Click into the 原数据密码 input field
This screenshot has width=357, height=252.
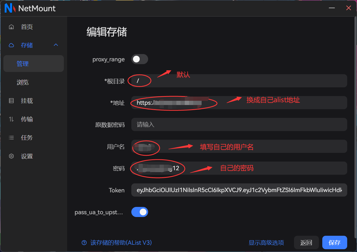[239, 125]
